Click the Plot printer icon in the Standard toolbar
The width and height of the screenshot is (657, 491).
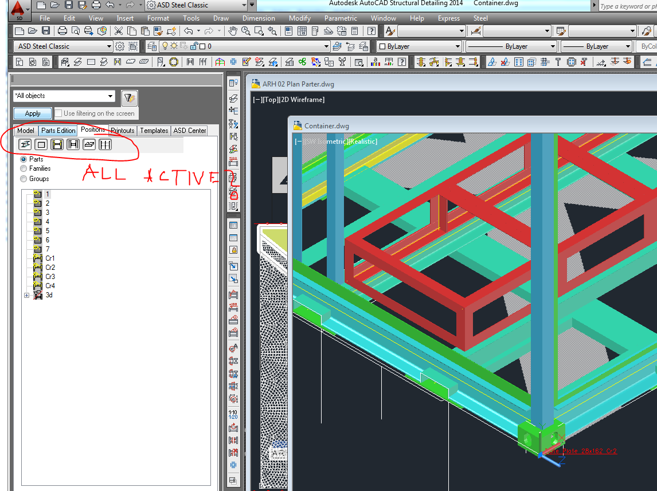click(62, 31)
